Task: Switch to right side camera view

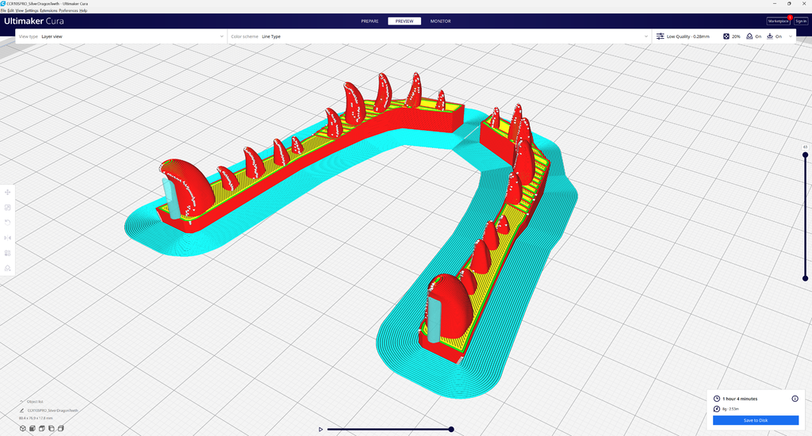Action: coord(60,428)
